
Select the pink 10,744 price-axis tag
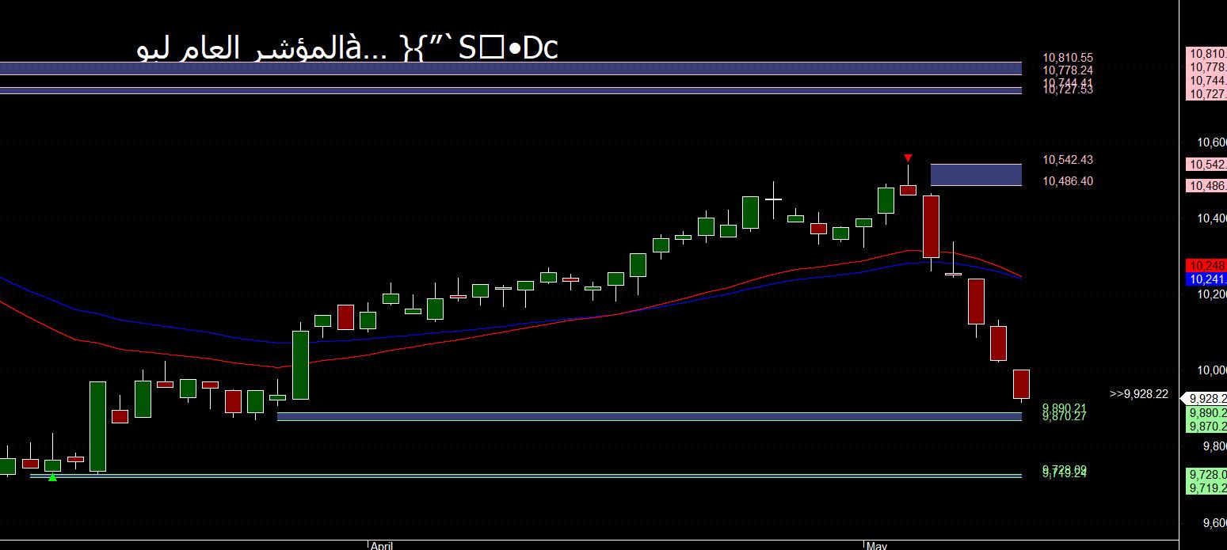coord(1206,81)
